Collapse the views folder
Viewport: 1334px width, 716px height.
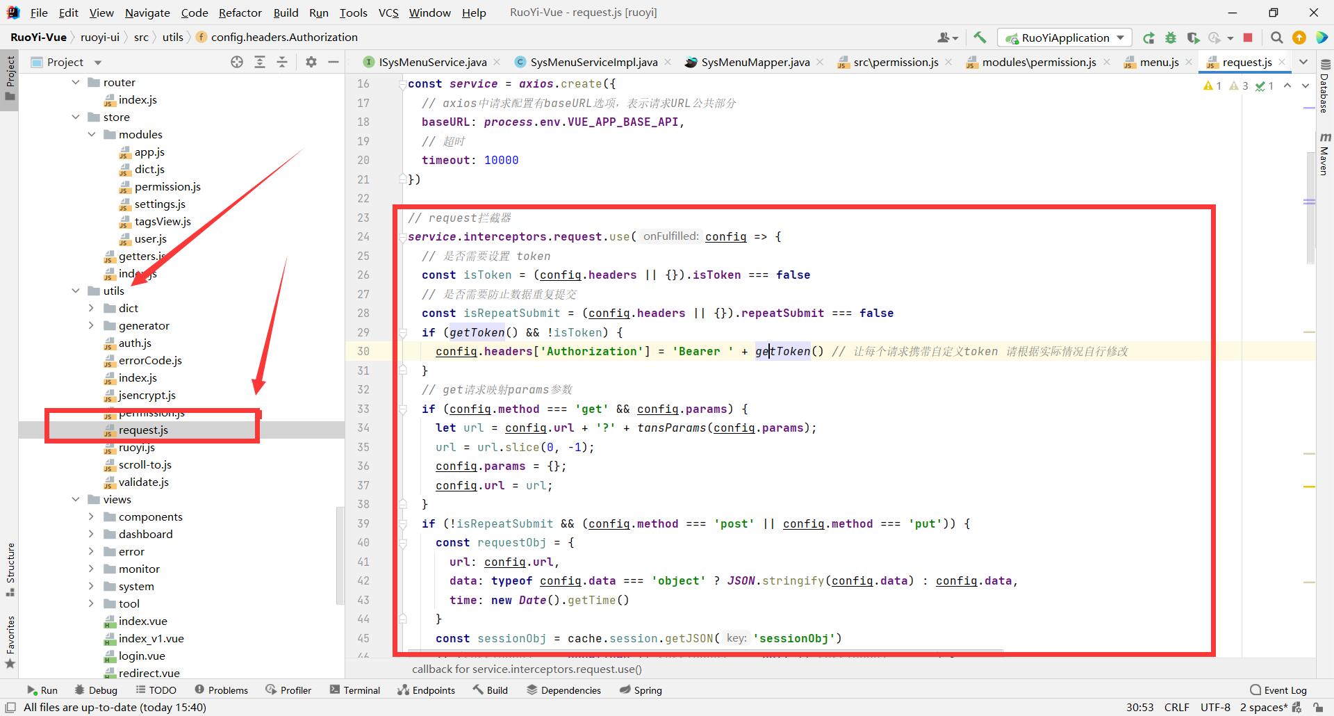click(x=76, y=499)
